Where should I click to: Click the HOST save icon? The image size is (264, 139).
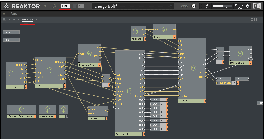tap(81, 6)
